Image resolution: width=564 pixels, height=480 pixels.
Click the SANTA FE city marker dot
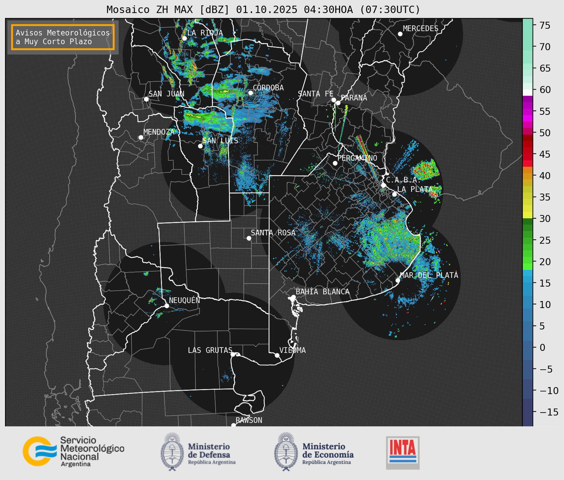click(334, 100)
